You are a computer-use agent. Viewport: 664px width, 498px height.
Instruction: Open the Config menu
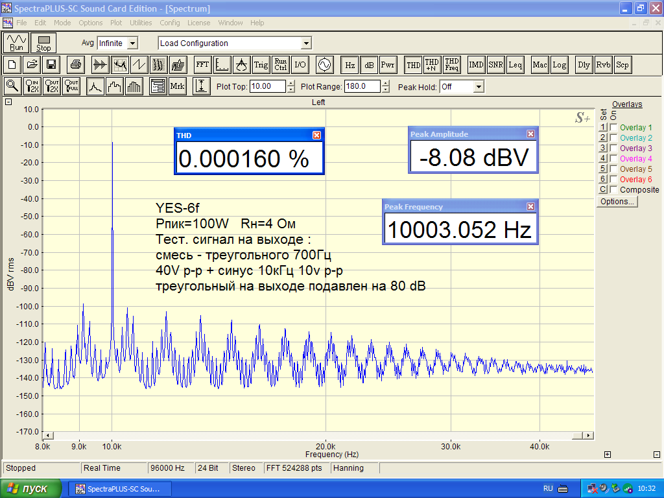pos(170,23)
